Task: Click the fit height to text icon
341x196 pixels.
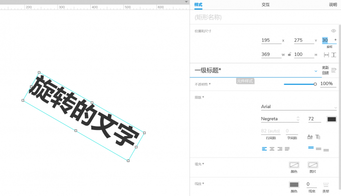Action: click(x=334, y=55)
